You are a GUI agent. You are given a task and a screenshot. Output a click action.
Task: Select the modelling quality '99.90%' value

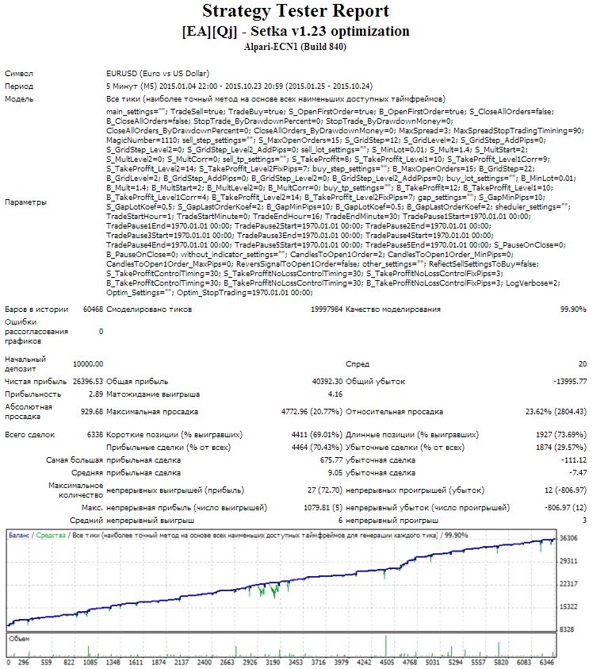tap(573, 310)
